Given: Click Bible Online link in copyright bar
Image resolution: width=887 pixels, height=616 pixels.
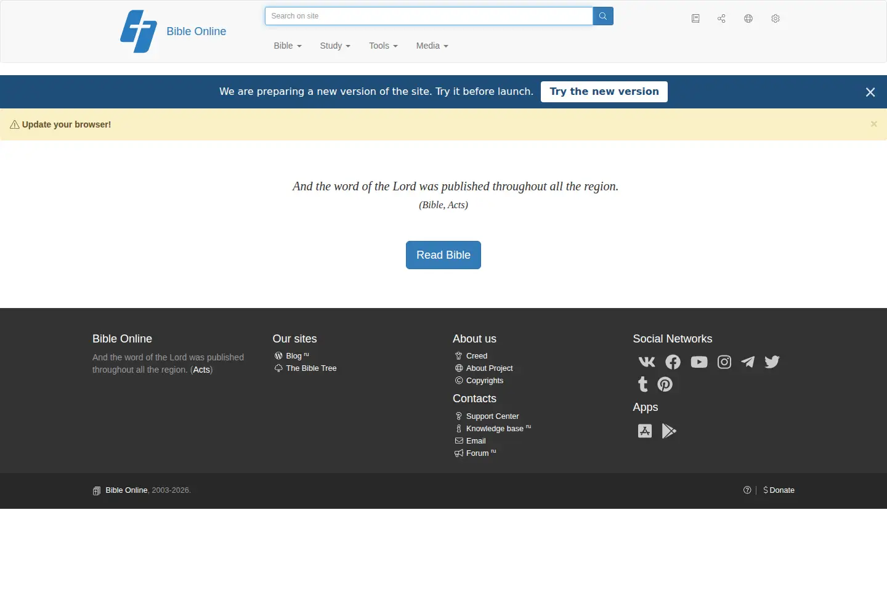Looking at the screenshot, I should click(x=126, y=490).
